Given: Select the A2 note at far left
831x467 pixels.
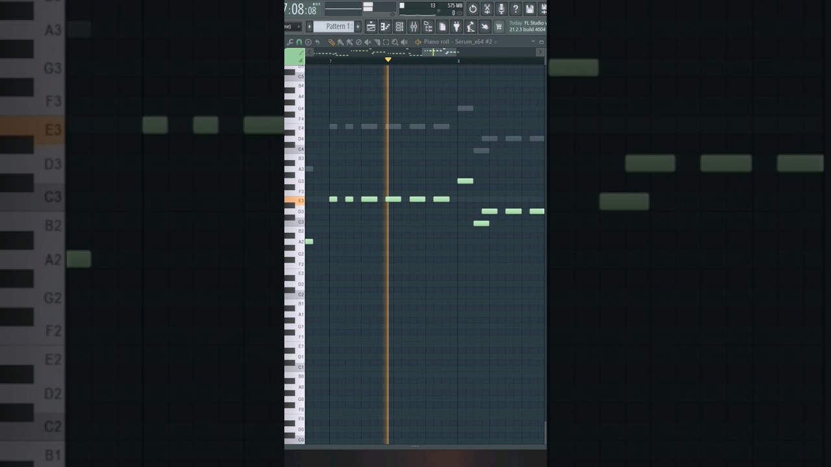Looking at the screenshot, I should coord(309,241).
